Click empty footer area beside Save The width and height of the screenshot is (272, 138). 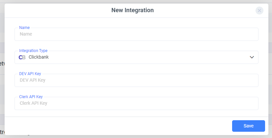click(x=118, y=126)
